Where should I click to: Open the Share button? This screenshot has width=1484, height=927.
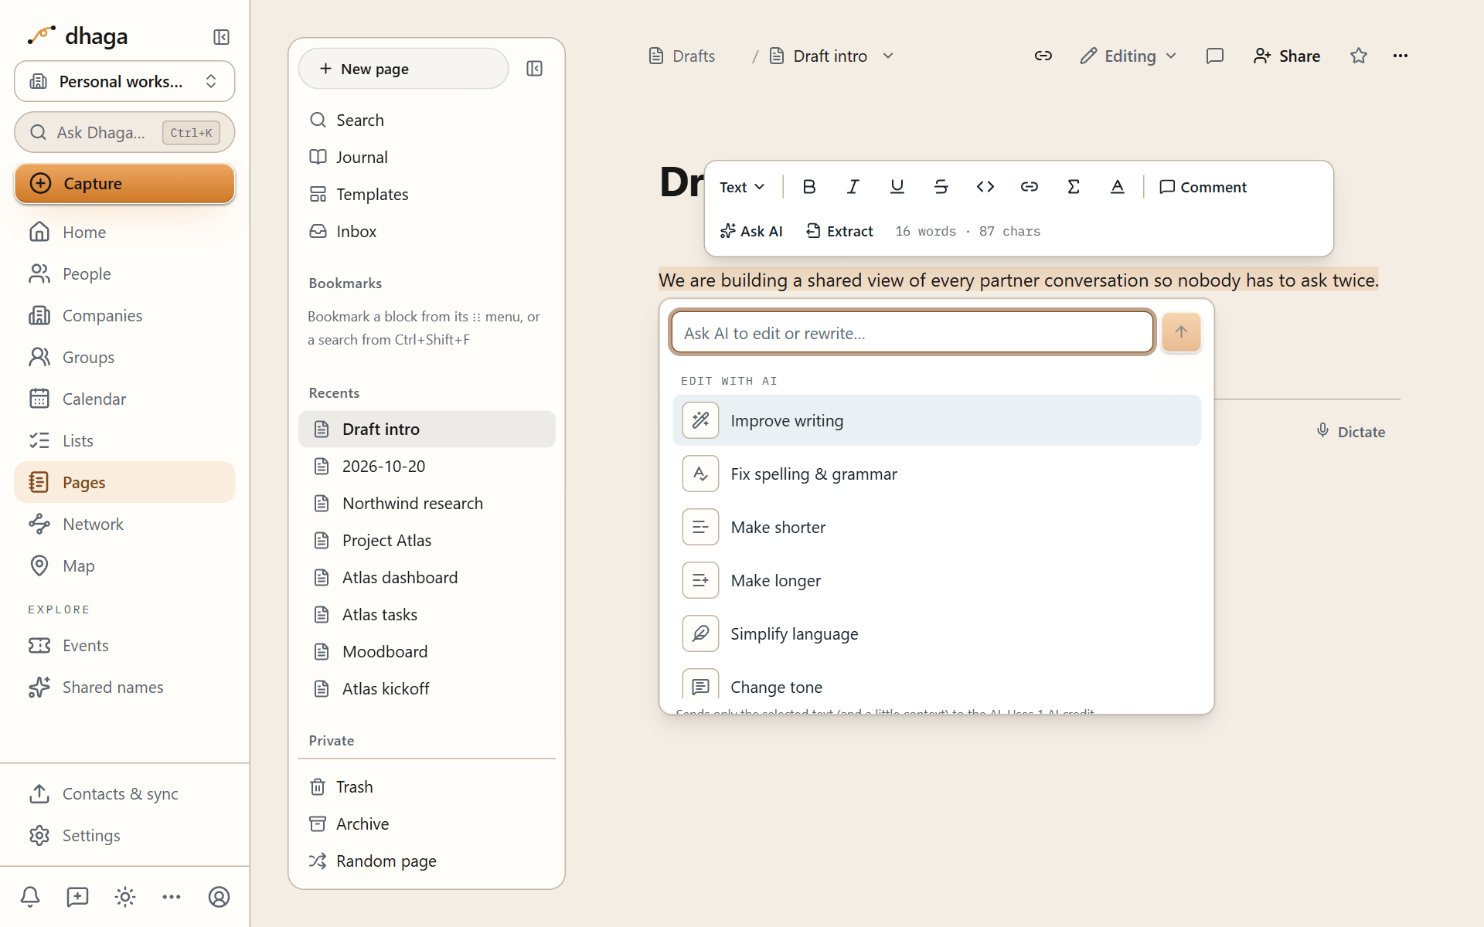click(1287, 56)
